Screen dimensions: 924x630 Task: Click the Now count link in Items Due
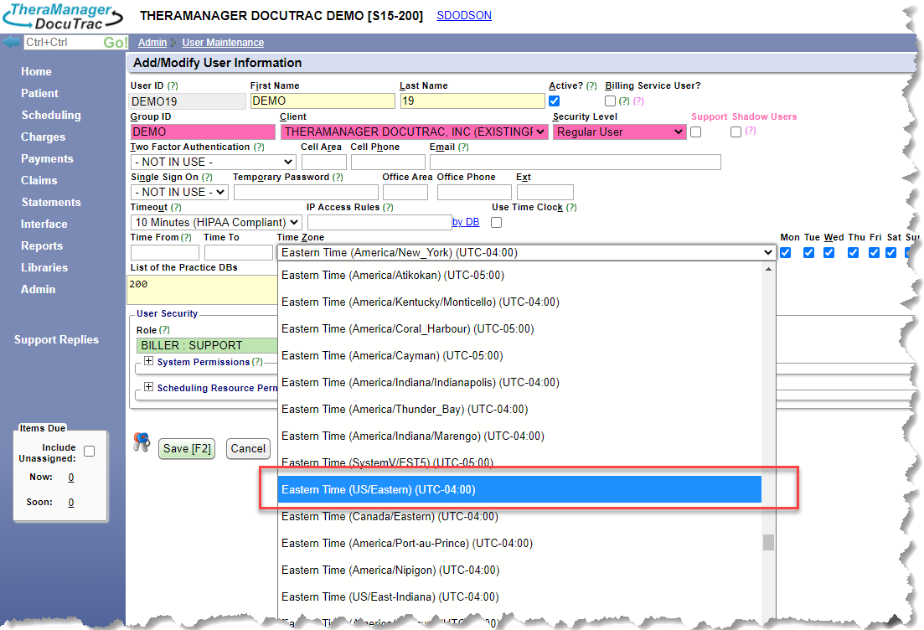(70, 478)
